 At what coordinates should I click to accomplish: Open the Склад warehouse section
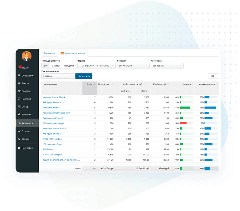click(x=25, y=107)
